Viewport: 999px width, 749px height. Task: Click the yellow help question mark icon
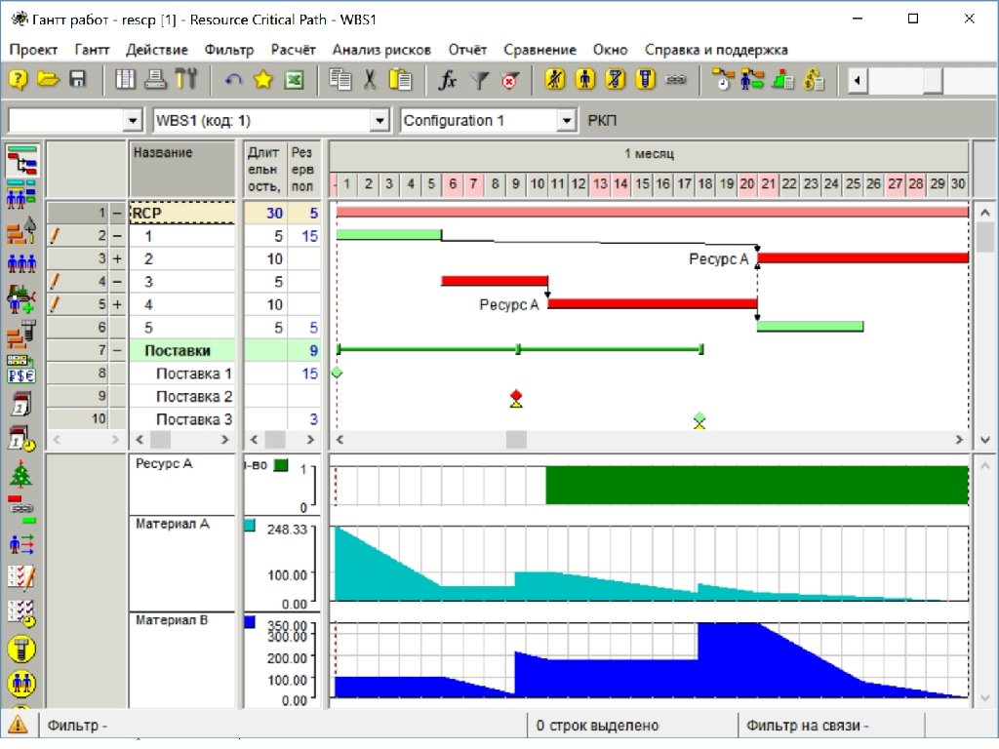tap(18, 80)
